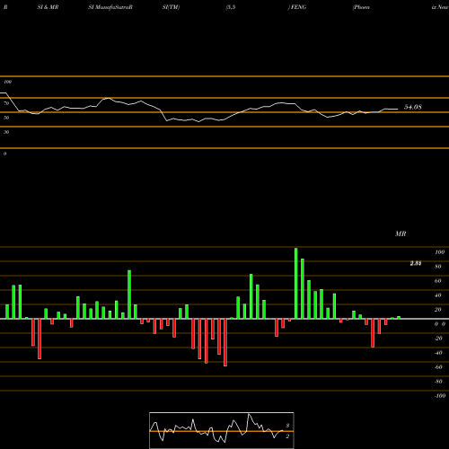Click the 'SI MunafaSutraR' header text
The height and width of the screenshot is (449, 449).
coord(110,7)
